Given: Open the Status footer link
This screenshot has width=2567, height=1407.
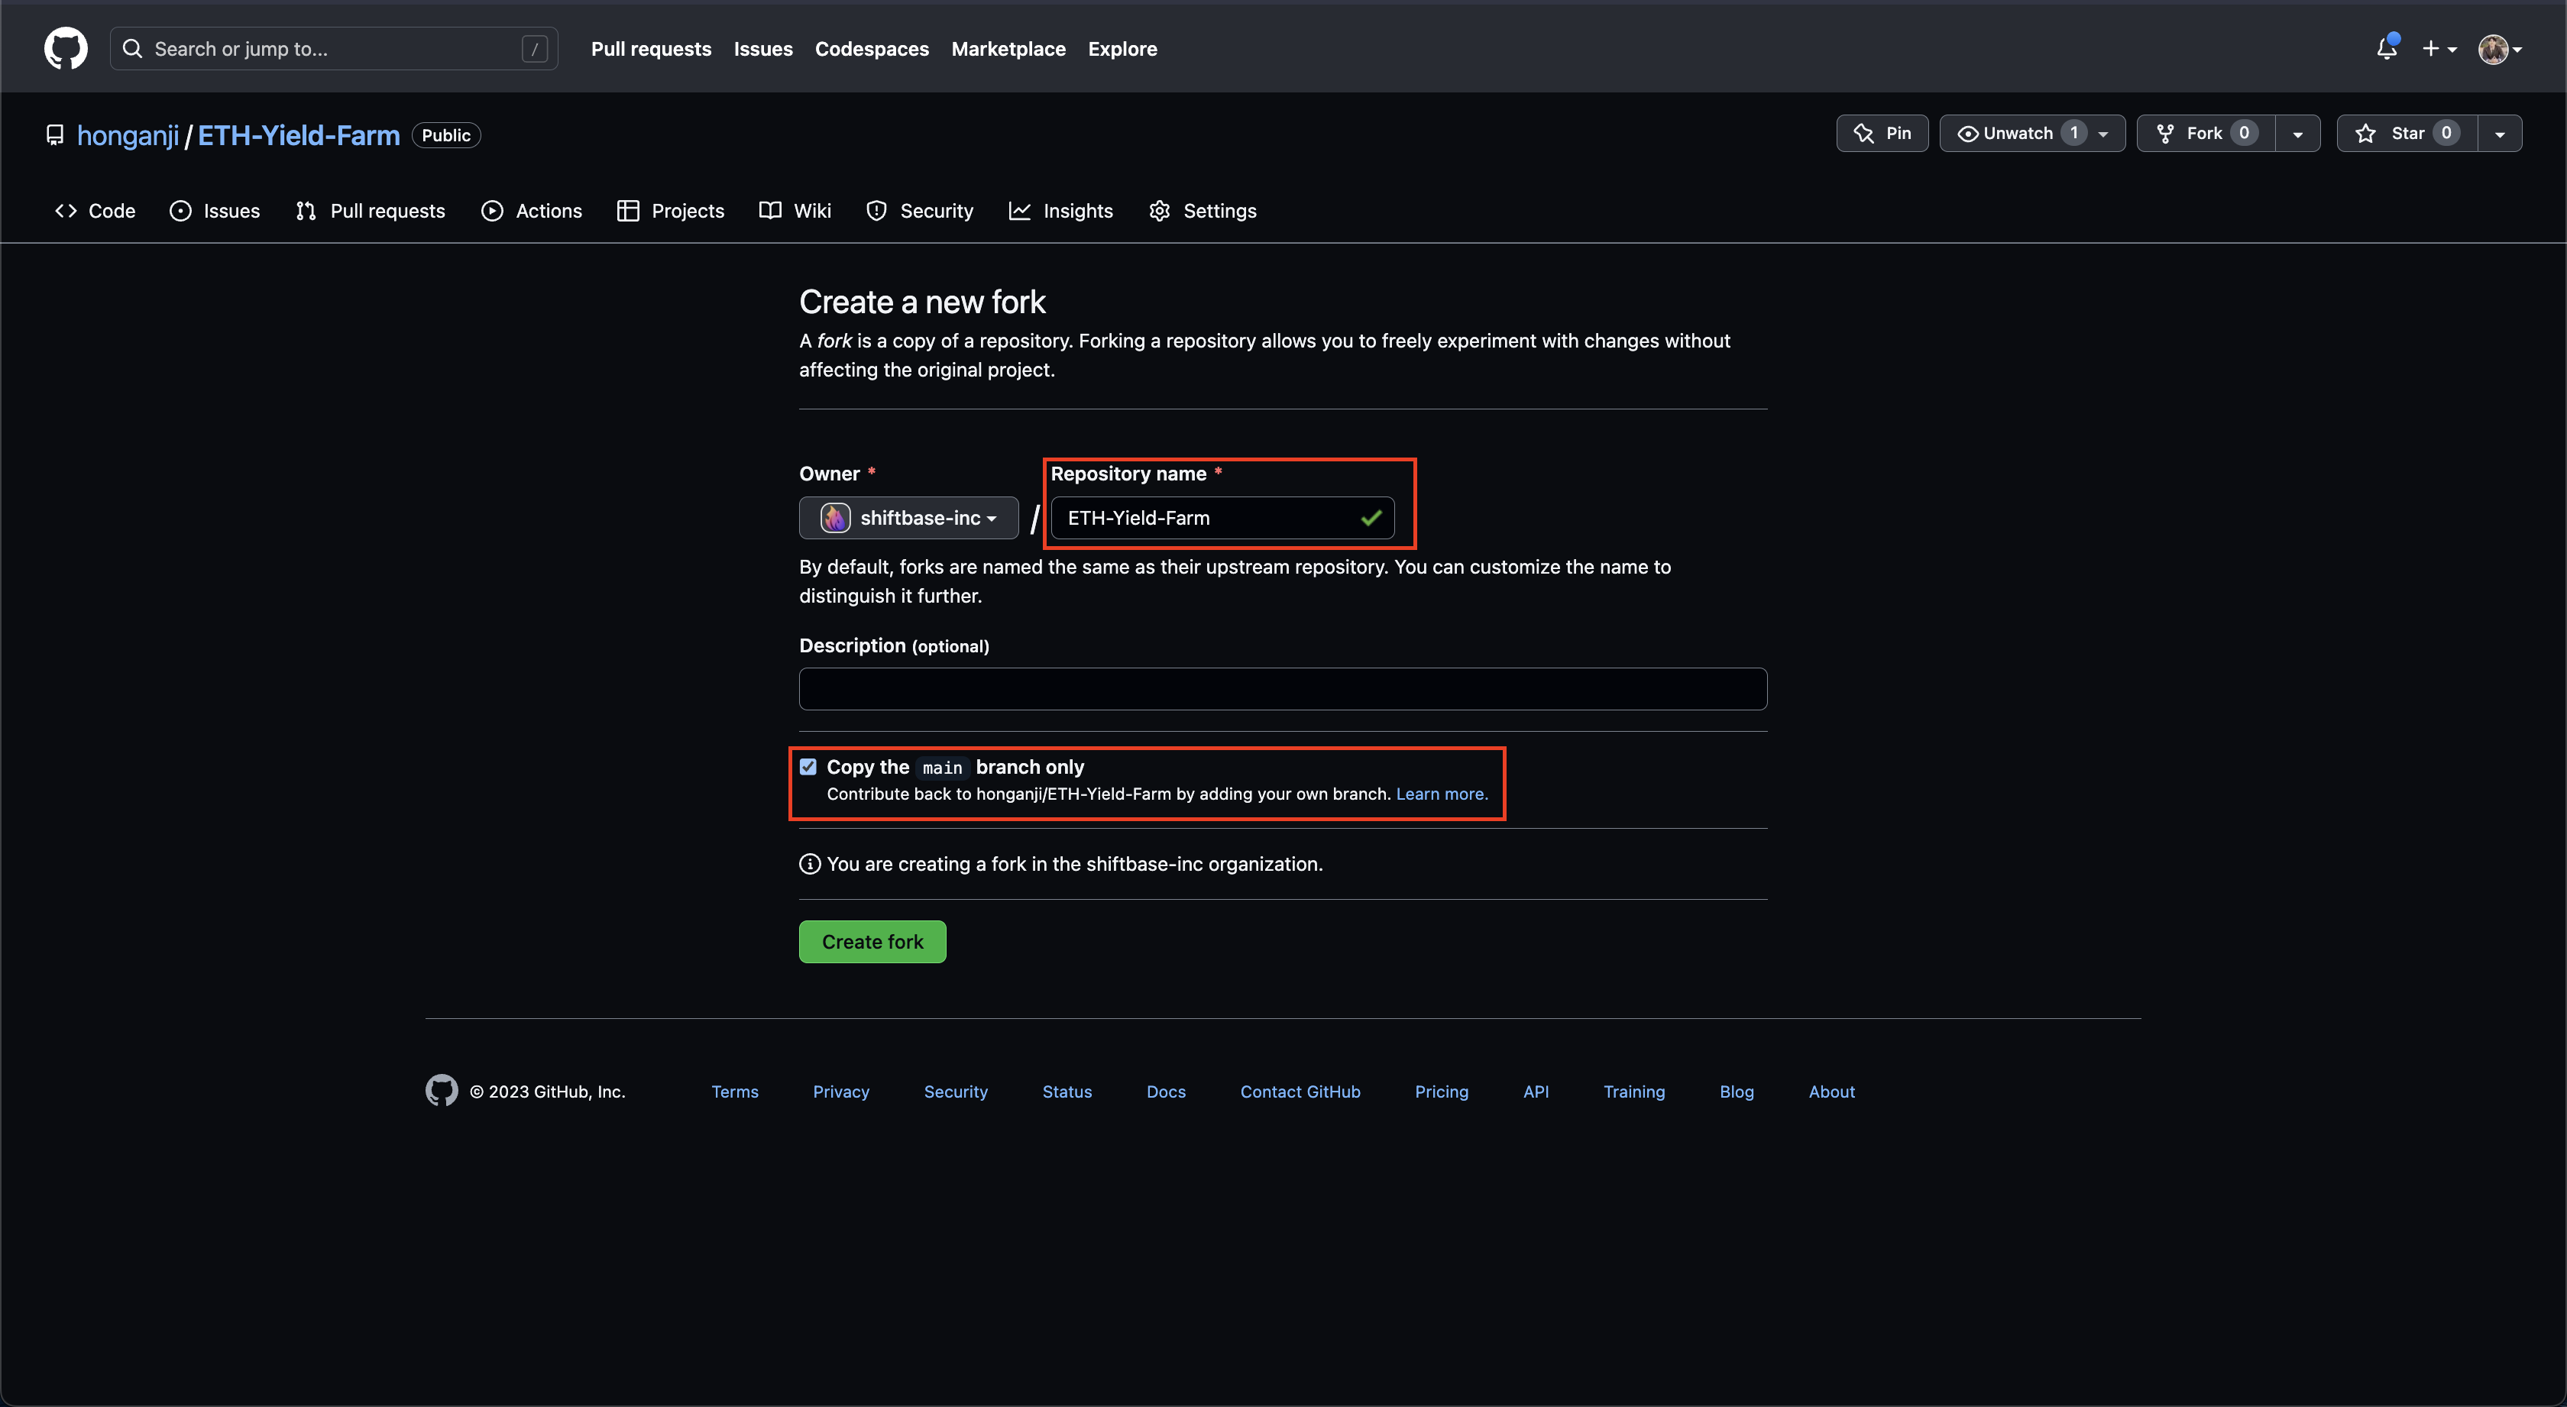Looking at the screenshot, I should pos(1067,1092).
